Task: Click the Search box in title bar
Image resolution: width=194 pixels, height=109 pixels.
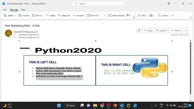Action: point(98,4)
